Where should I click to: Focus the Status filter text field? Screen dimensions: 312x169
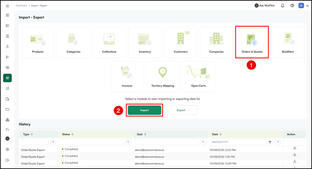coord(92,142)
